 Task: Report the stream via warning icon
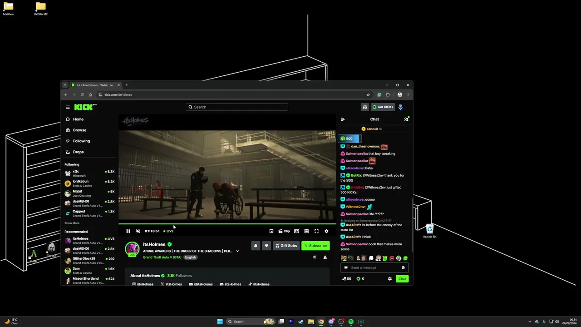[325, 258]
